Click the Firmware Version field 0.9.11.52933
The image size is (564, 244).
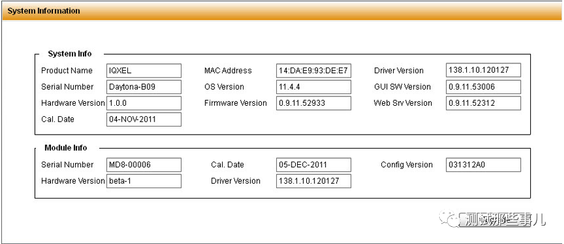[x=314, y=103]
